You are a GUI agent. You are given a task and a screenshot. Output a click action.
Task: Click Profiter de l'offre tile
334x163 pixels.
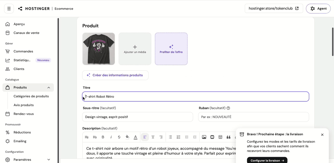pyautogui.click(x=171, y=49)
